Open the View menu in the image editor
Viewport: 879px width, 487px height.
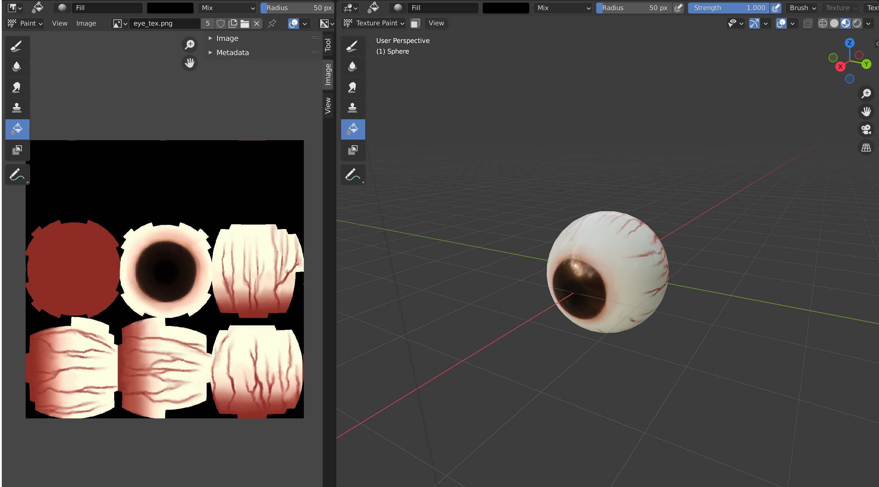point(60,24)
